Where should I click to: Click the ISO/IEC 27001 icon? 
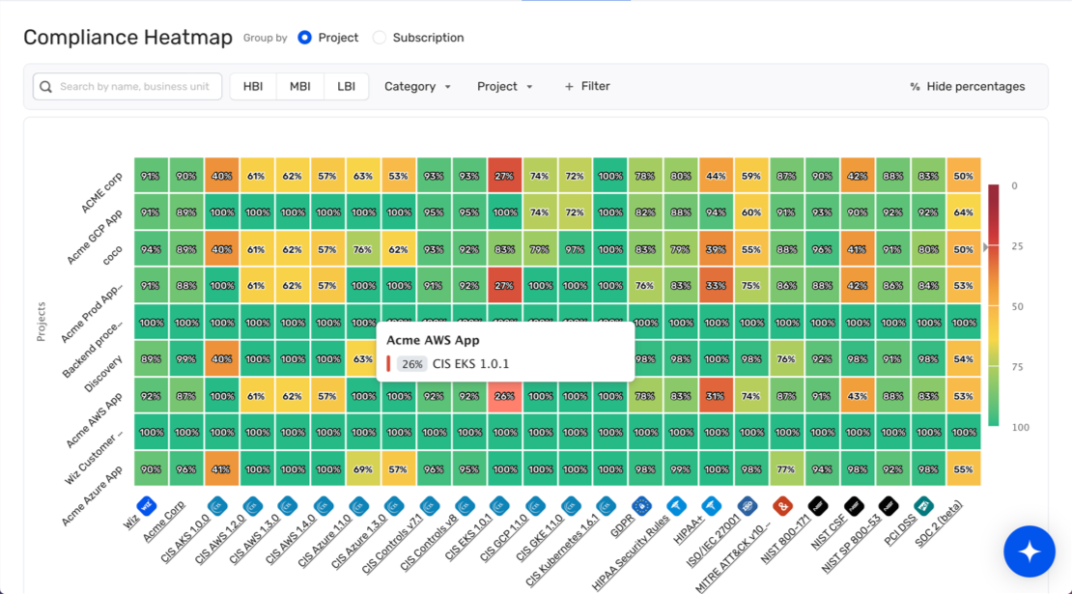point(748,506)
